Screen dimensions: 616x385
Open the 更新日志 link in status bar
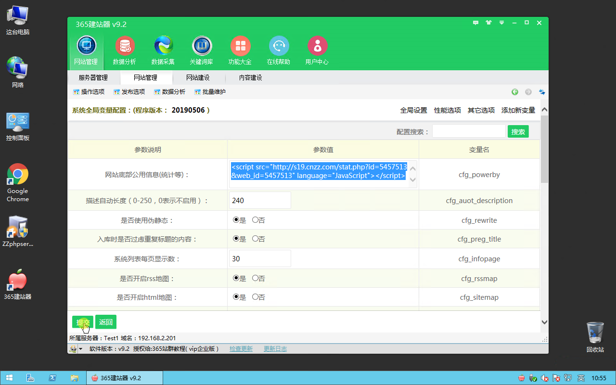point(275,349)
